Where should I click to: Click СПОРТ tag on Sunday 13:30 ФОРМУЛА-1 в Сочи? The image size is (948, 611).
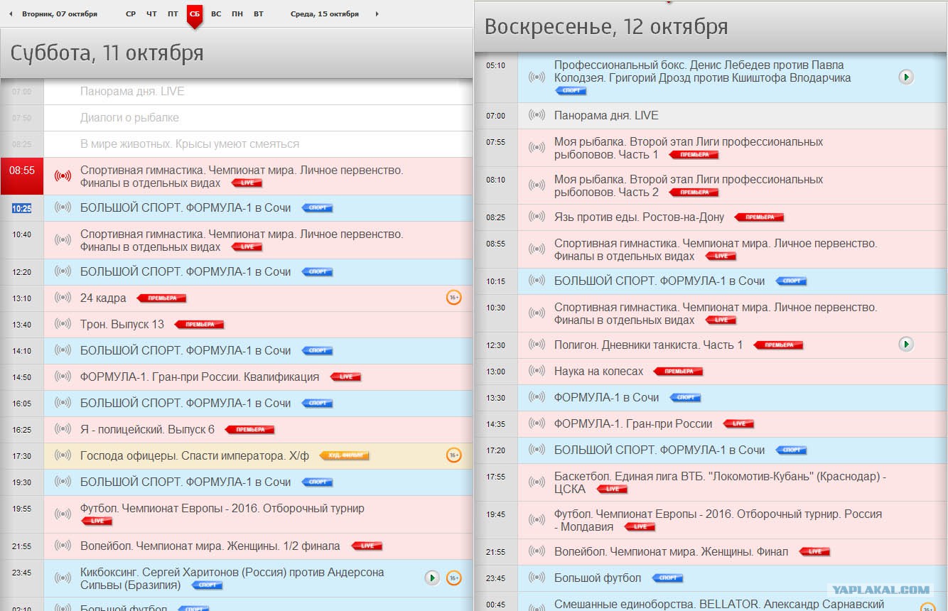pos(686,398)
